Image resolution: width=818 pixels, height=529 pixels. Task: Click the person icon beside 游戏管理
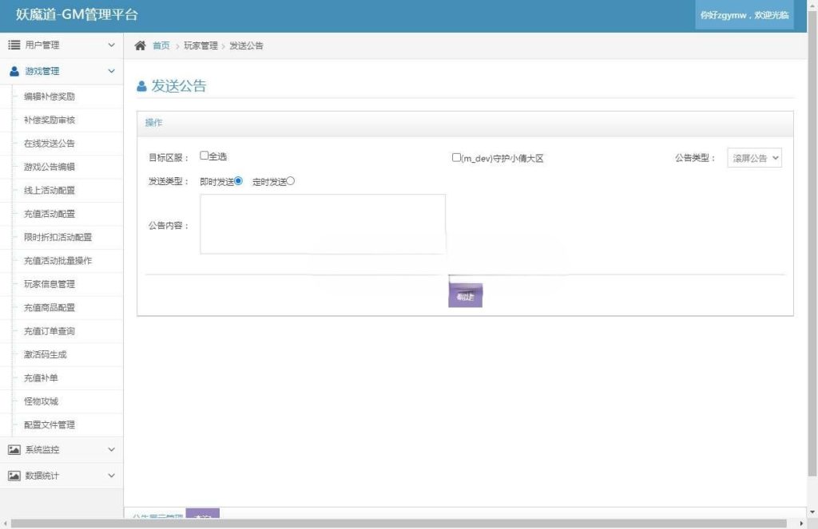14,70
